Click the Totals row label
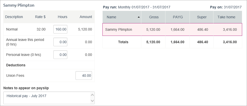 tap(123, 42)
